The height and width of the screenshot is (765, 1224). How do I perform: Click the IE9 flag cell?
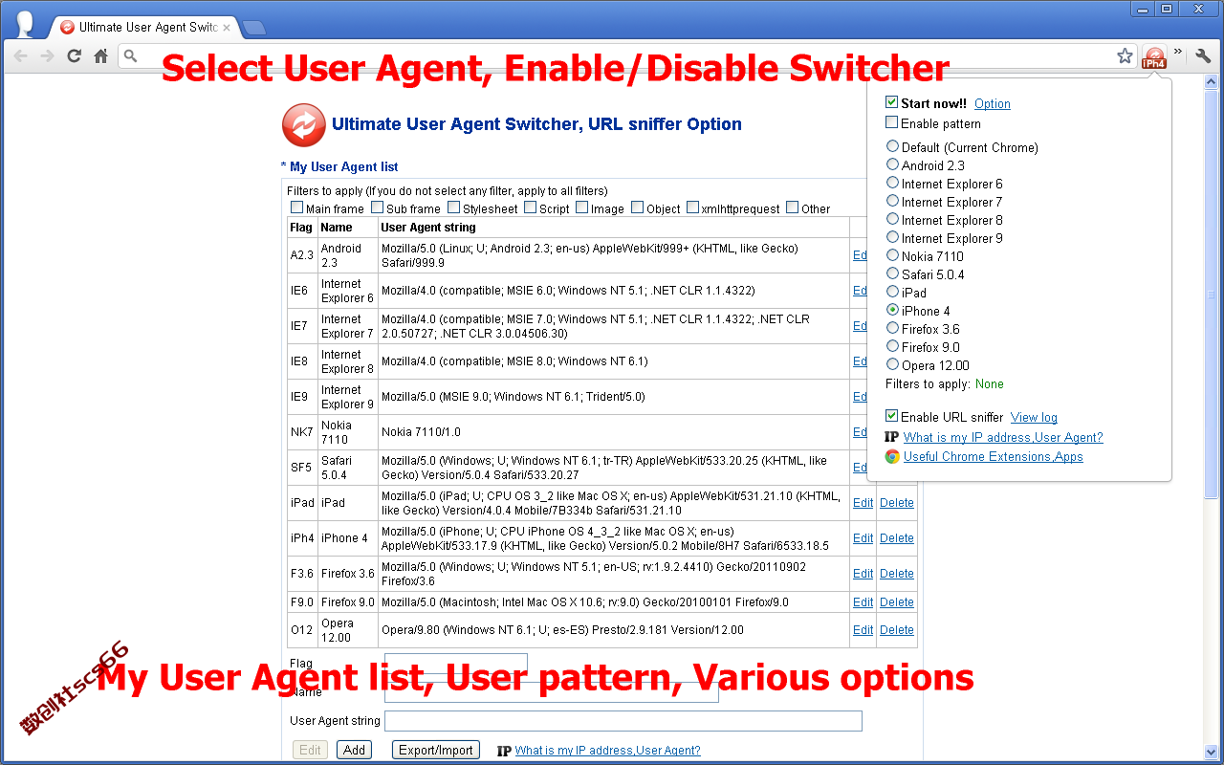point(302,397)
